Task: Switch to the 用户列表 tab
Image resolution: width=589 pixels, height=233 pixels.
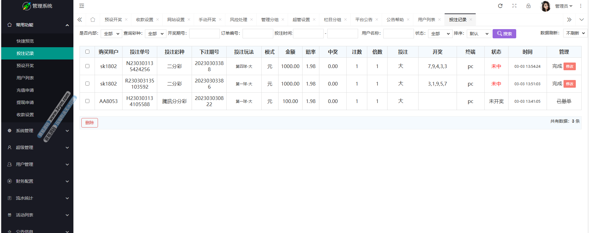Action: pyautogui.click(x=426, y=20)
